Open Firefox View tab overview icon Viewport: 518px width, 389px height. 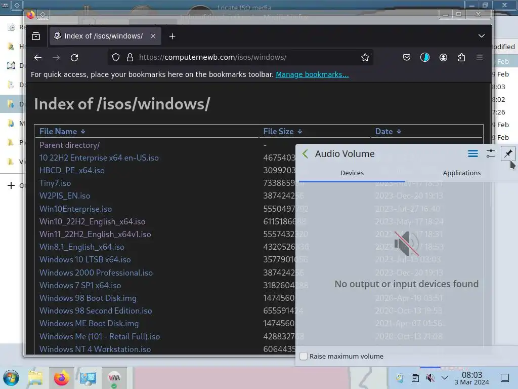click(x=36, y=36)
